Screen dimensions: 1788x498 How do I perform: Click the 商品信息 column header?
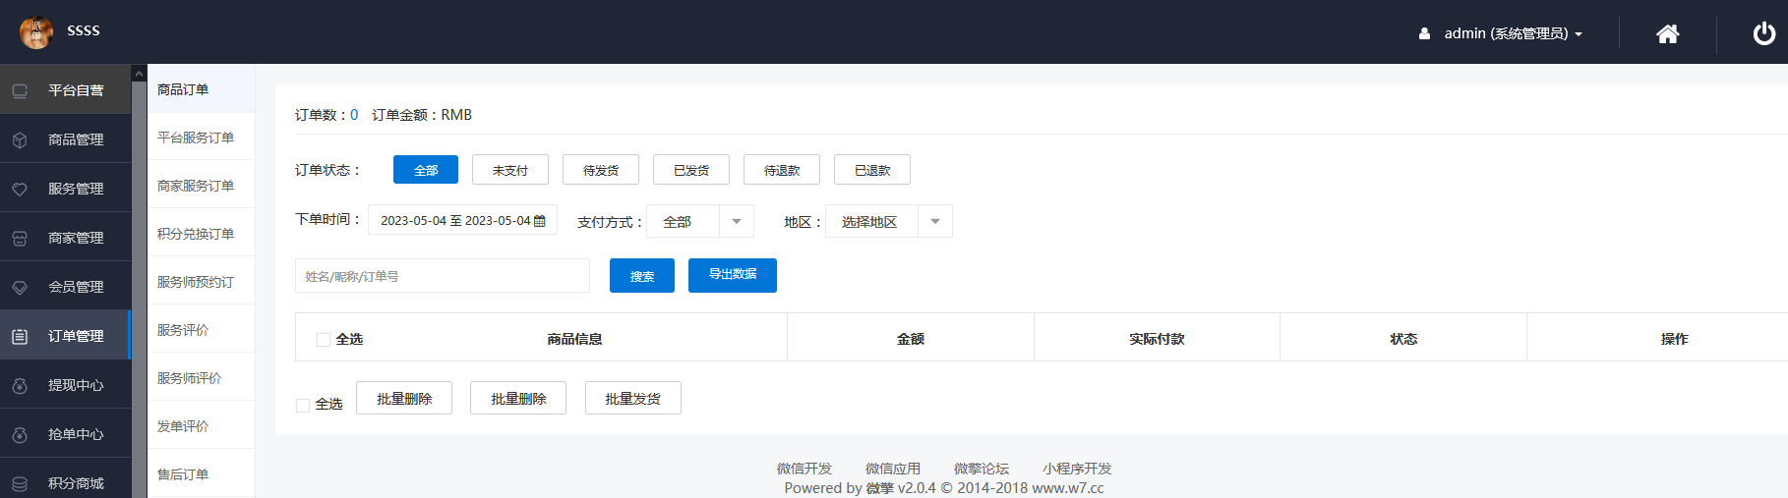574,339
